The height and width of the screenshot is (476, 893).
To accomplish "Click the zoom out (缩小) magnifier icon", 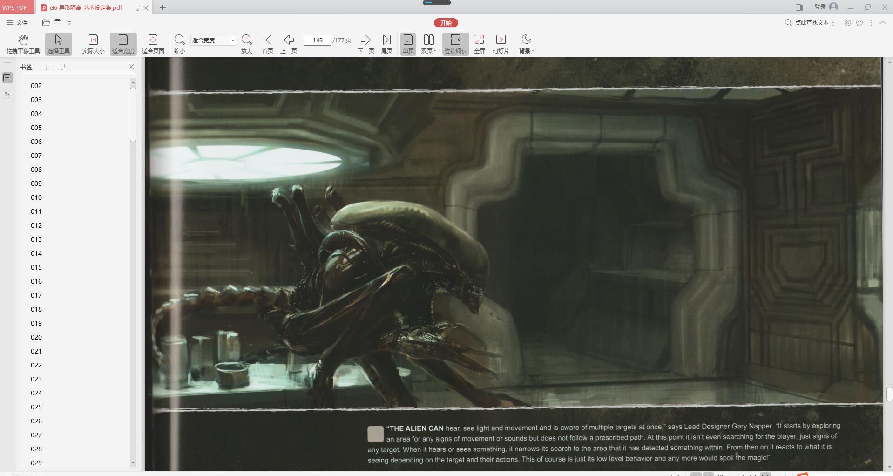I will 179,40.
